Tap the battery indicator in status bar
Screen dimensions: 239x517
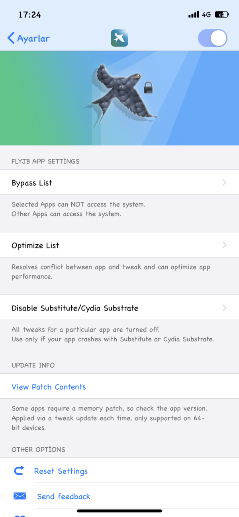(x=222, y=15)
